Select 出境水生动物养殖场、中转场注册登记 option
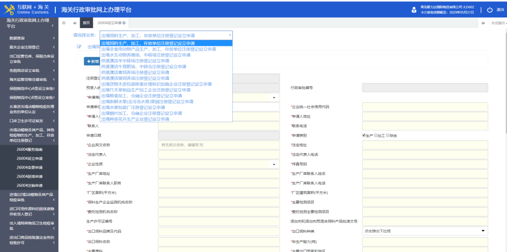Viewport: 507px width, 252px height. (166, 55)
